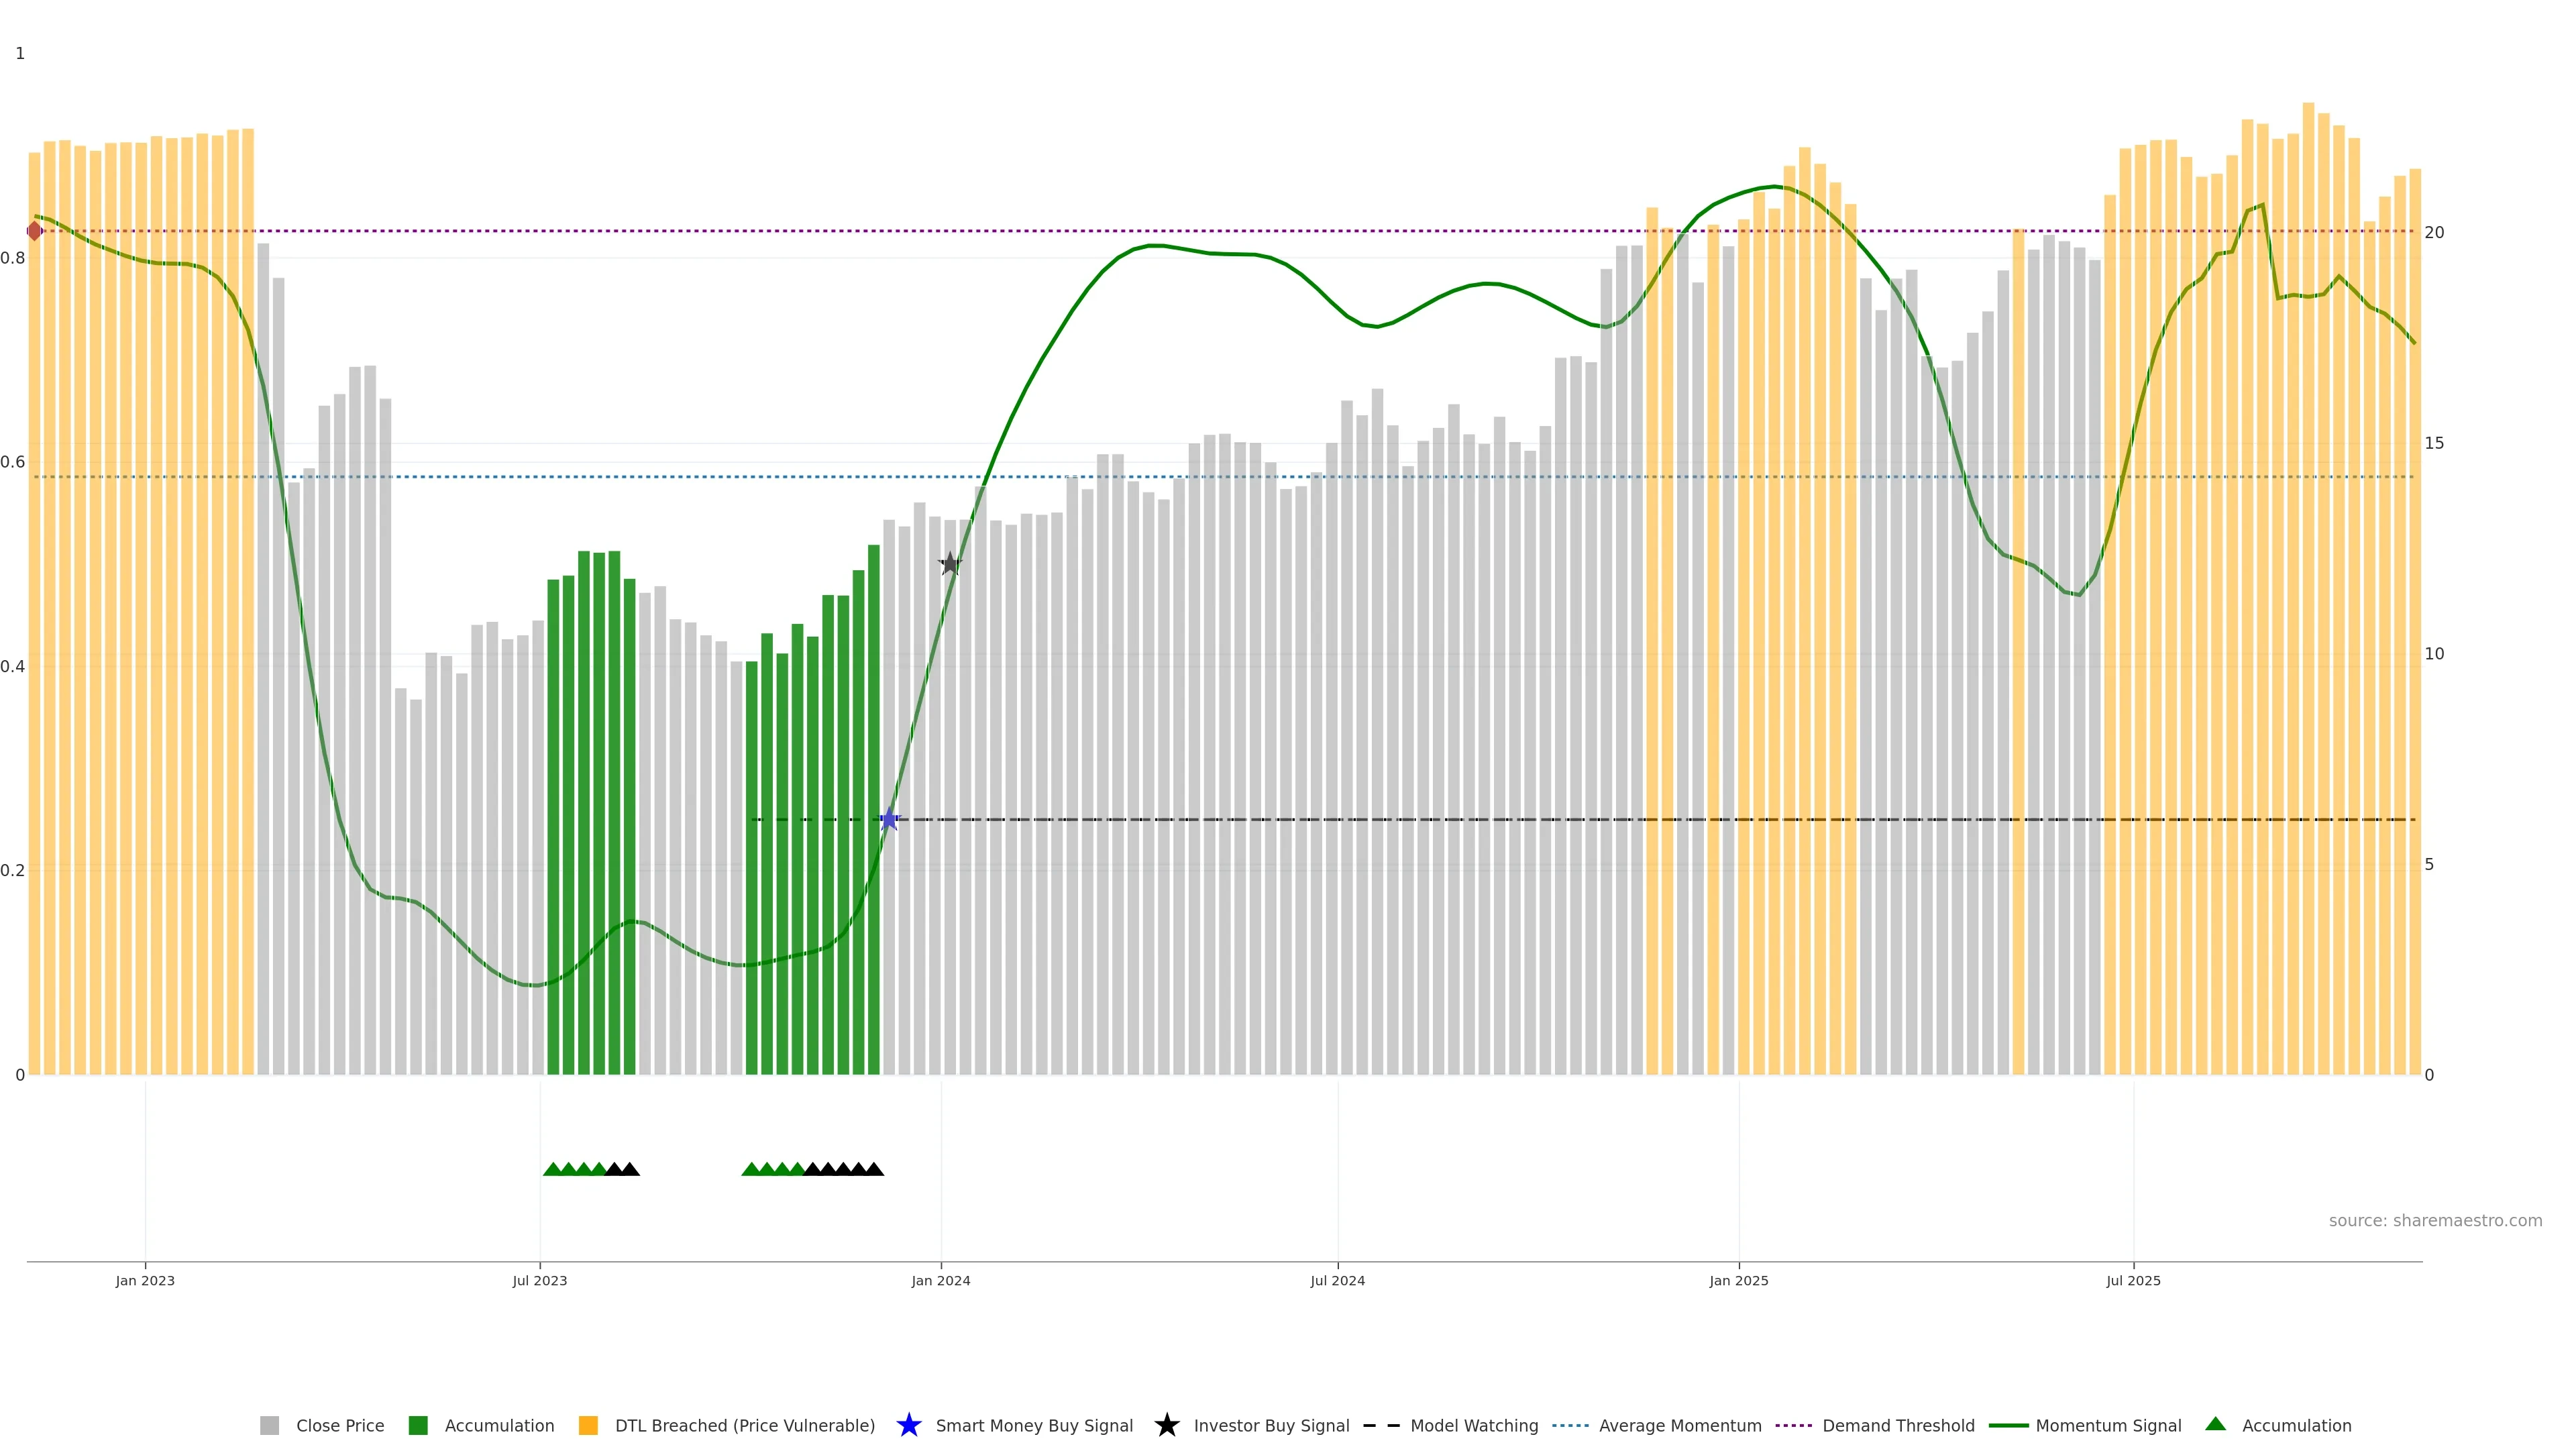Viewport: 2576px width, 1449px height.
Task: Click the green Accumulation square legend swatch
Action: 418,1425
